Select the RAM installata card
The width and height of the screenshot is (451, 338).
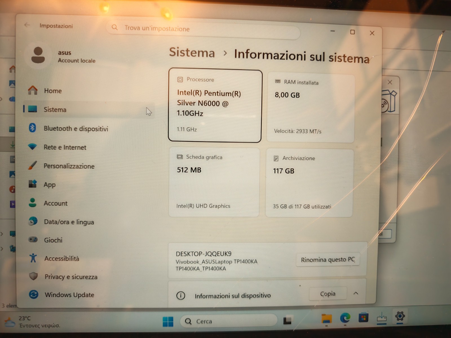(311, 107)
